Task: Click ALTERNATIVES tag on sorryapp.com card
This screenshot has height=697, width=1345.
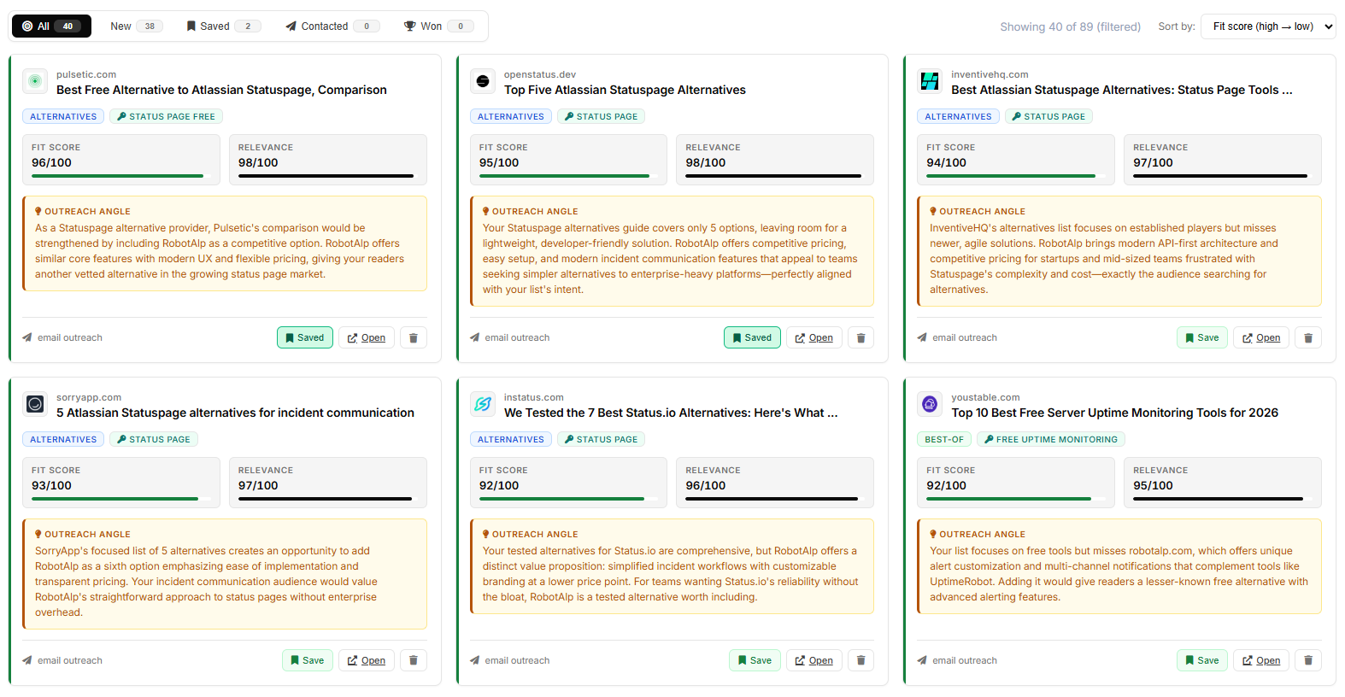Action: [63, 439]
